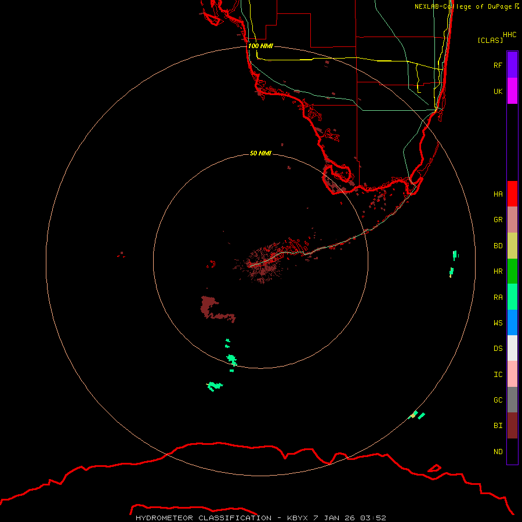Image resolution: width=522 pixels, height=522 pixels.
Task: Select the red HA legend swatch
Action: point(512,194)
